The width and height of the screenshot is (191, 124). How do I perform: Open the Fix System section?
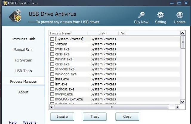click(23, 60)
